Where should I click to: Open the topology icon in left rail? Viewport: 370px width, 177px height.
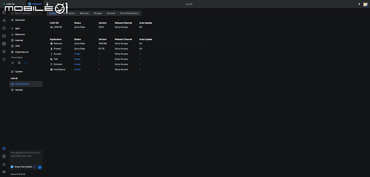click(x=4, y=20)
